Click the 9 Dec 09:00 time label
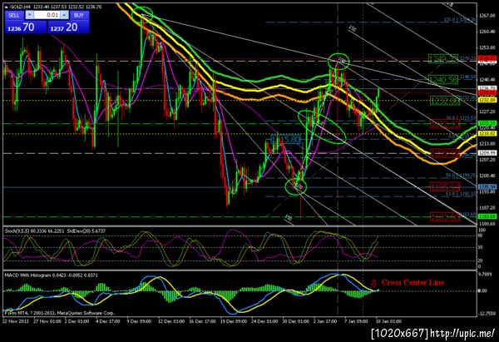 click(x=139, y=321)
